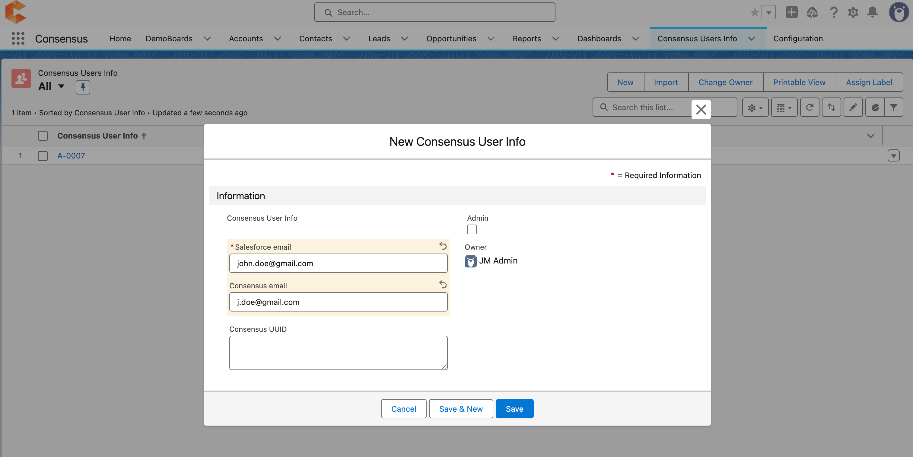Open the display-as table dropdown
913x457 pixels.
tap(784, 107)
